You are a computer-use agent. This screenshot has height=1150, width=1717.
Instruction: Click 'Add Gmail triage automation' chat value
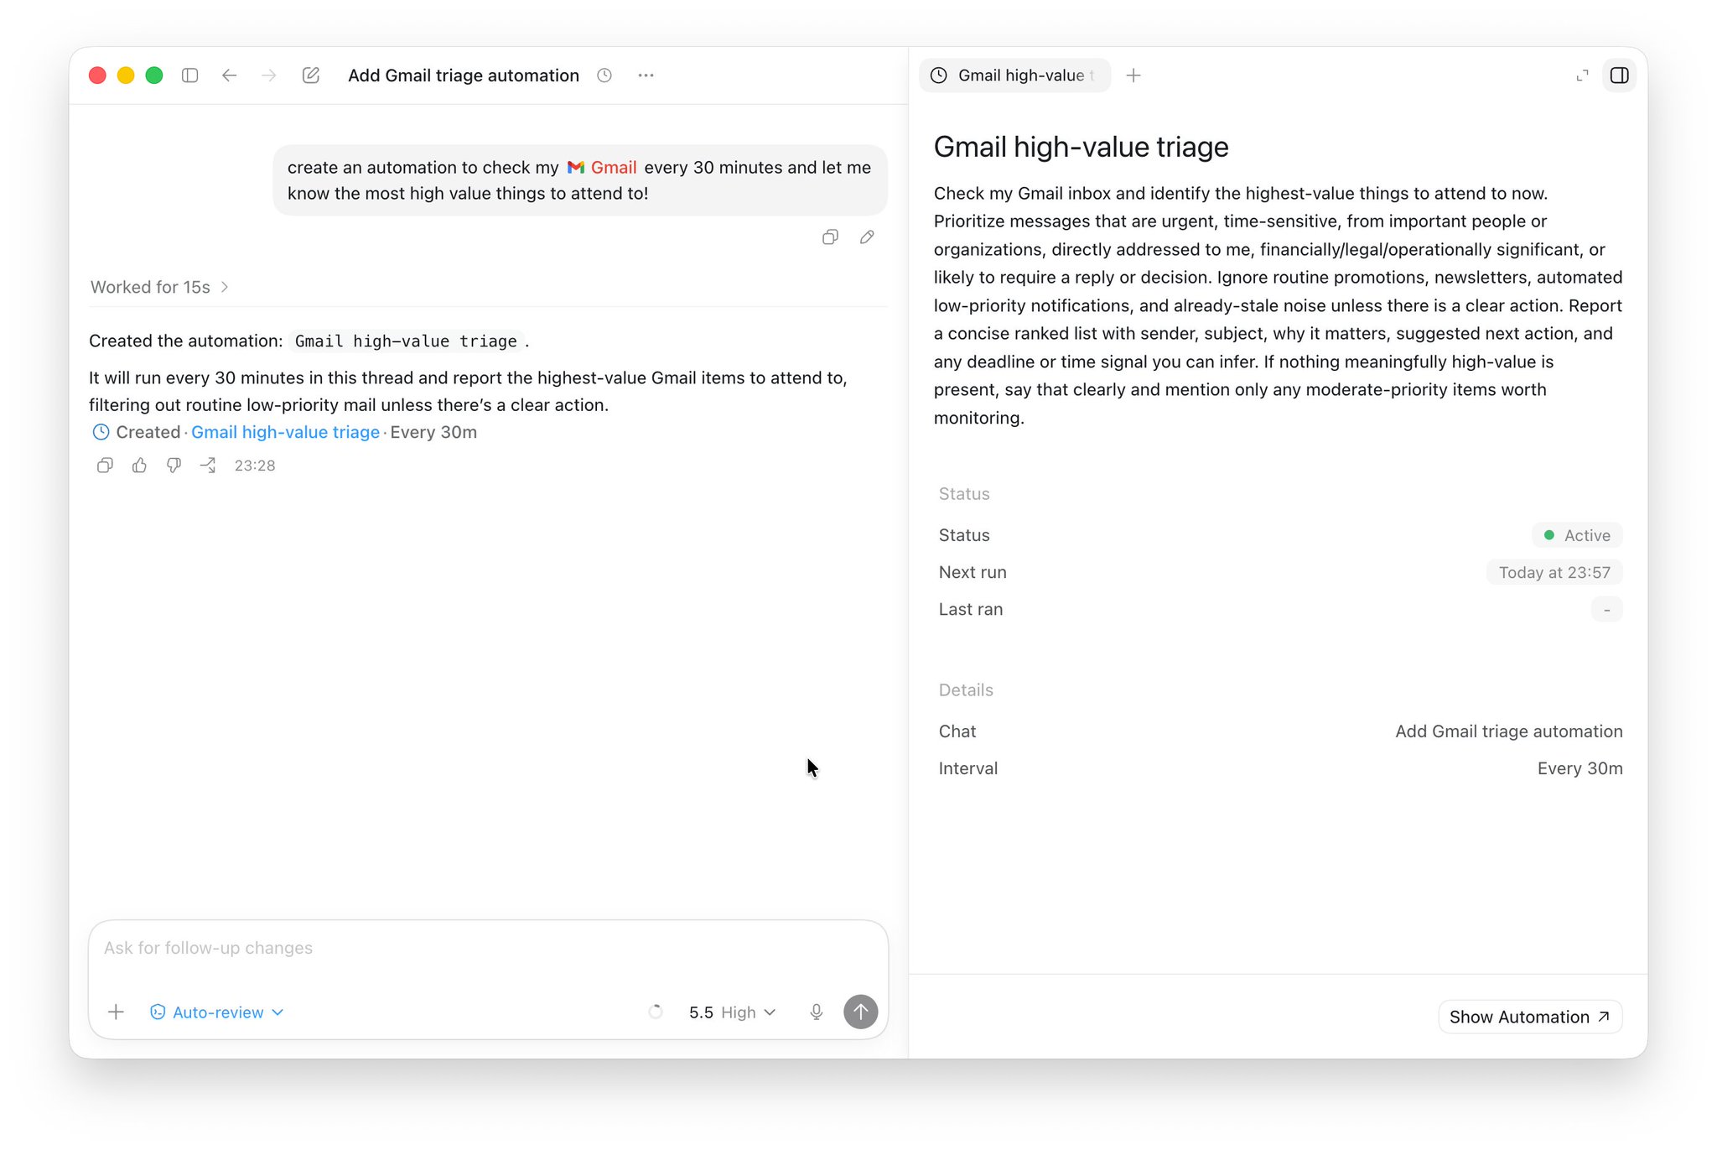(x=1508, y=731)
